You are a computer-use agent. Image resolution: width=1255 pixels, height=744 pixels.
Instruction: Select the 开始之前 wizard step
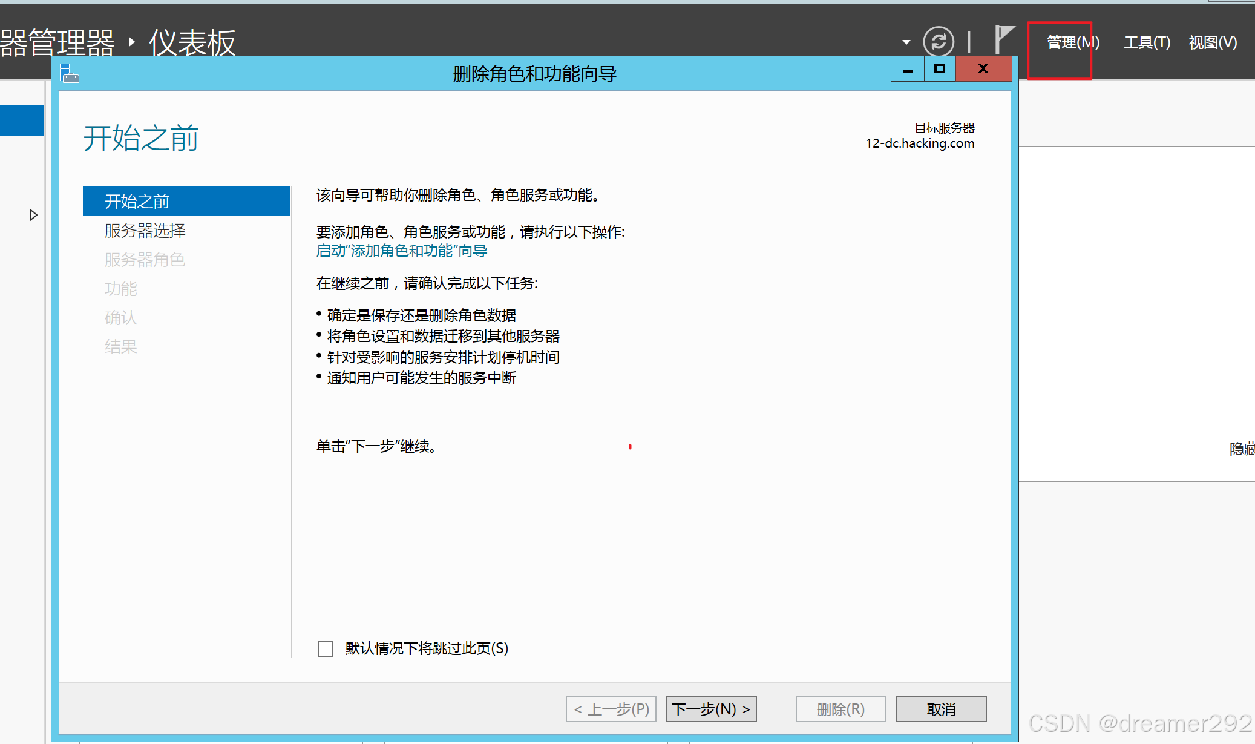186,201
